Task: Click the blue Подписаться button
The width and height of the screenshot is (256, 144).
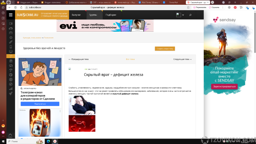Action: tap(40, 104)
